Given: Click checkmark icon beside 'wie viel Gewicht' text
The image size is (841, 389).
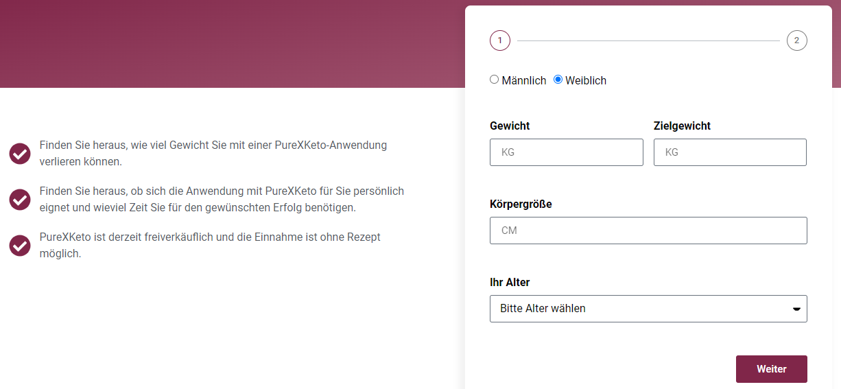Looking at the screenshot, I should tap(20, 154).
